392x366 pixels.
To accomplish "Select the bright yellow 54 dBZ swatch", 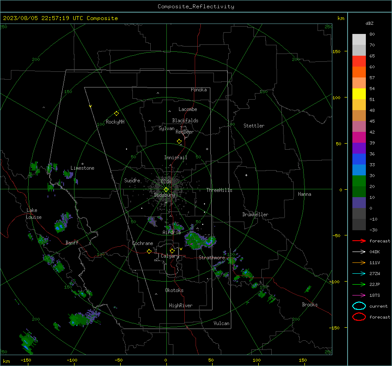I will 359,94.
